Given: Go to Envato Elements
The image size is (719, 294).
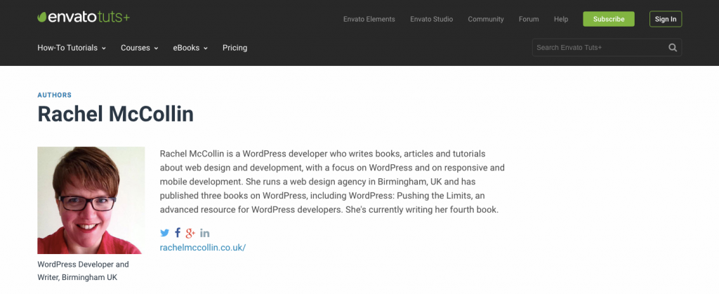Looking at the screenshot, I should pyautogui.click(x=369, y=19).
